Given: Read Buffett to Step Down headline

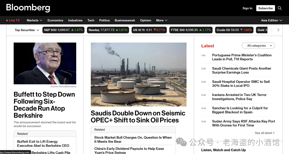Looking at the screenshot, I should [44, 105].
